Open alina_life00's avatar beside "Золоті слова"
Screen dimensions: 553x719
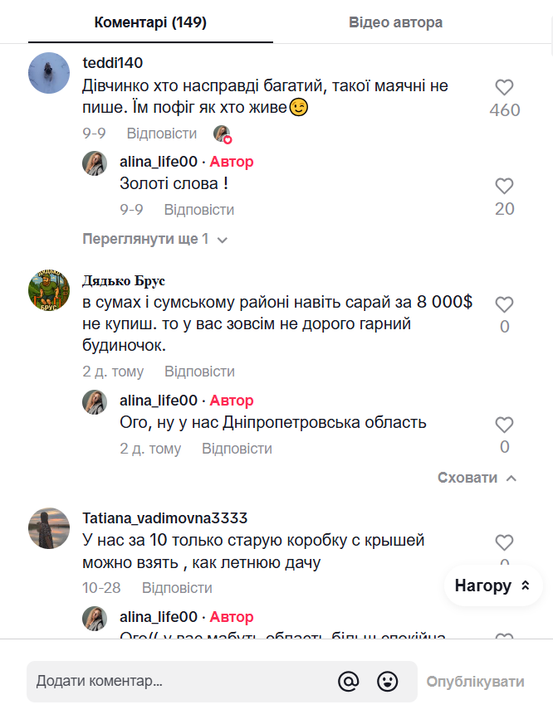(x=95, y=163)
